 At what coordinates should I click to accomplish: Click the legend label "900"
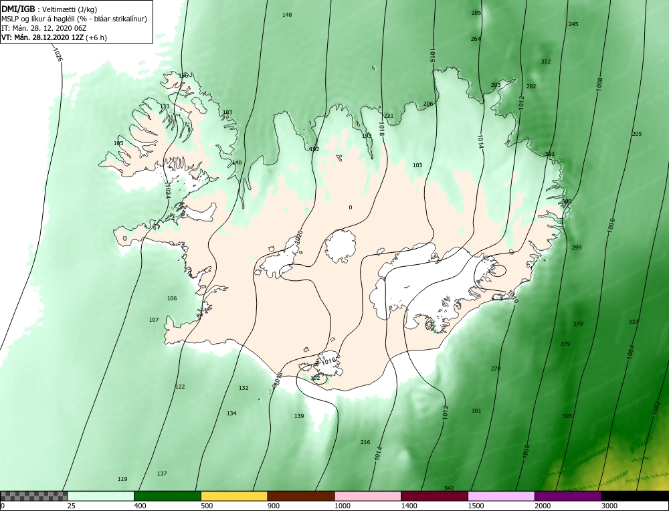pyautogui.click(x=273, y=506)
